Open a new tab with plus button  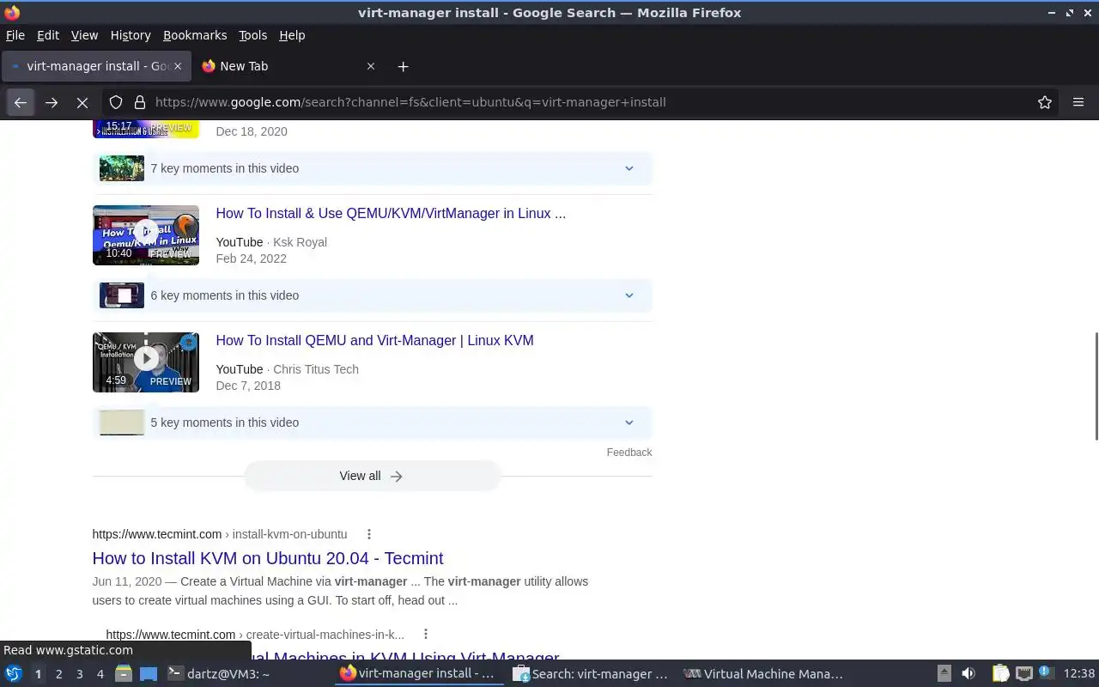tap(403, 66)
